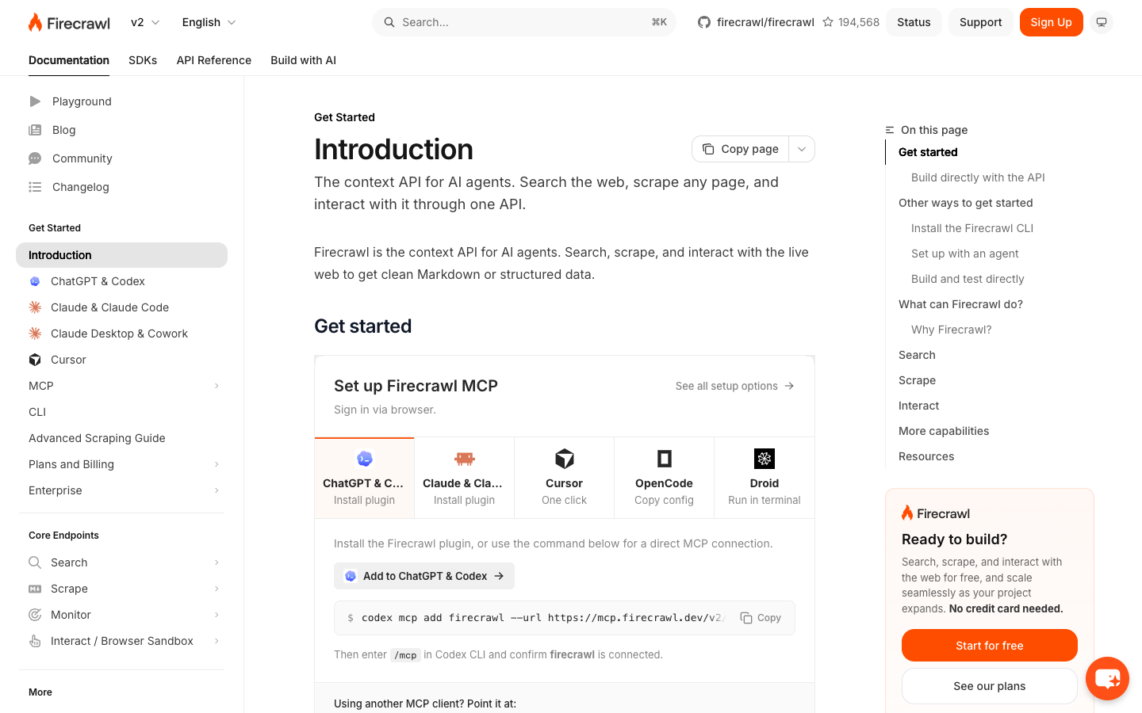Jump to What can Firecrawl do?

click(960, 304)
